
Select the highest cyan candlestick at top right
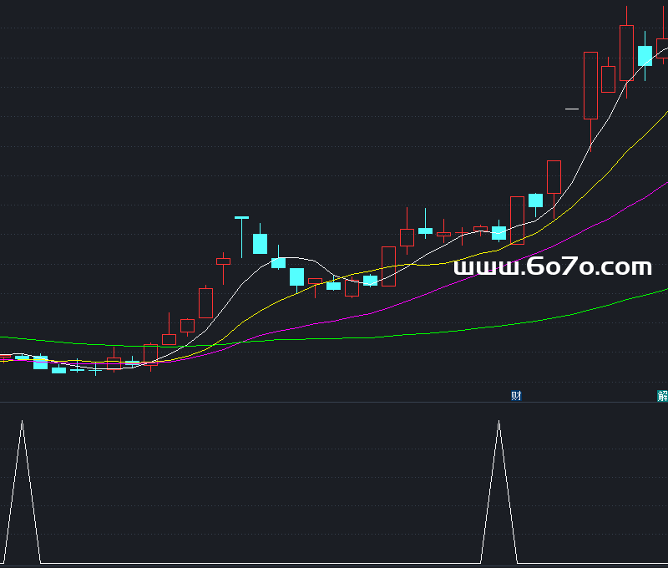[645, 56]
